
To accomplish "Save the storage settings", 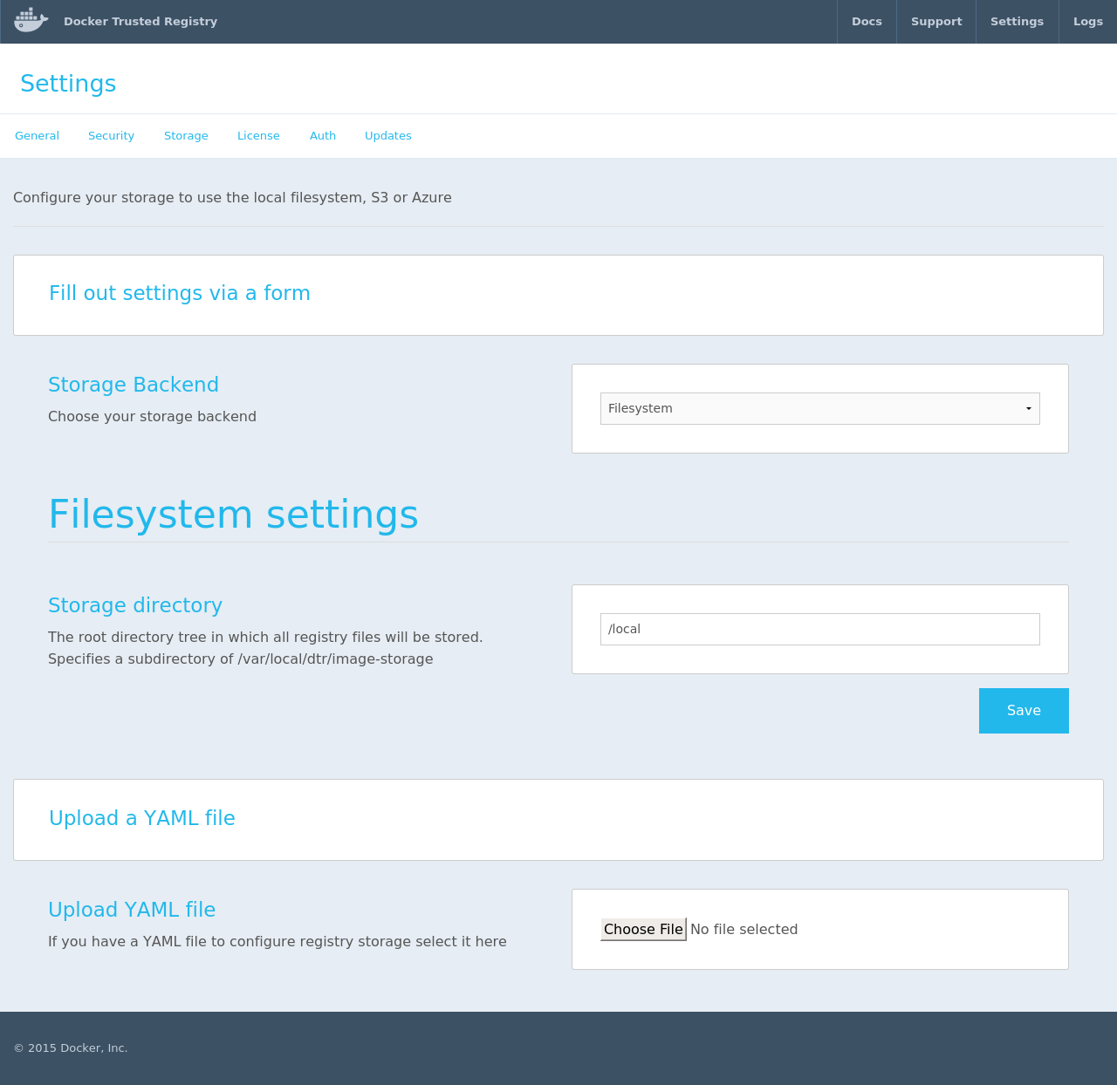I will tap(1024, 711).
